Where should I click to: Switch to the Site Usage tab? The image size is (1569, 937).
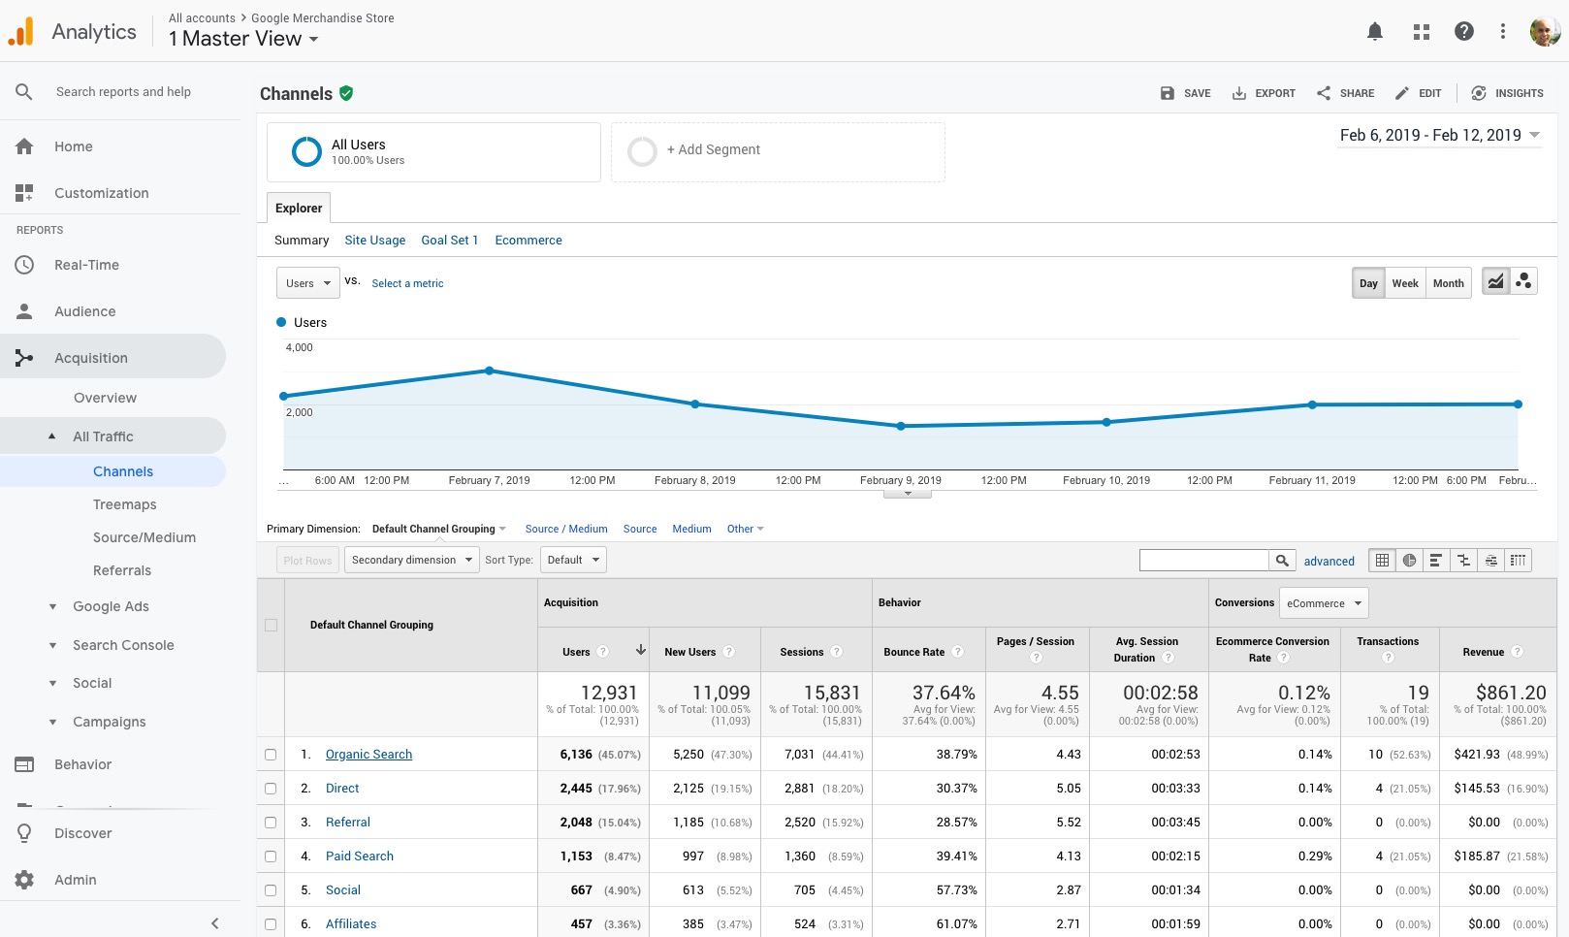375,241
